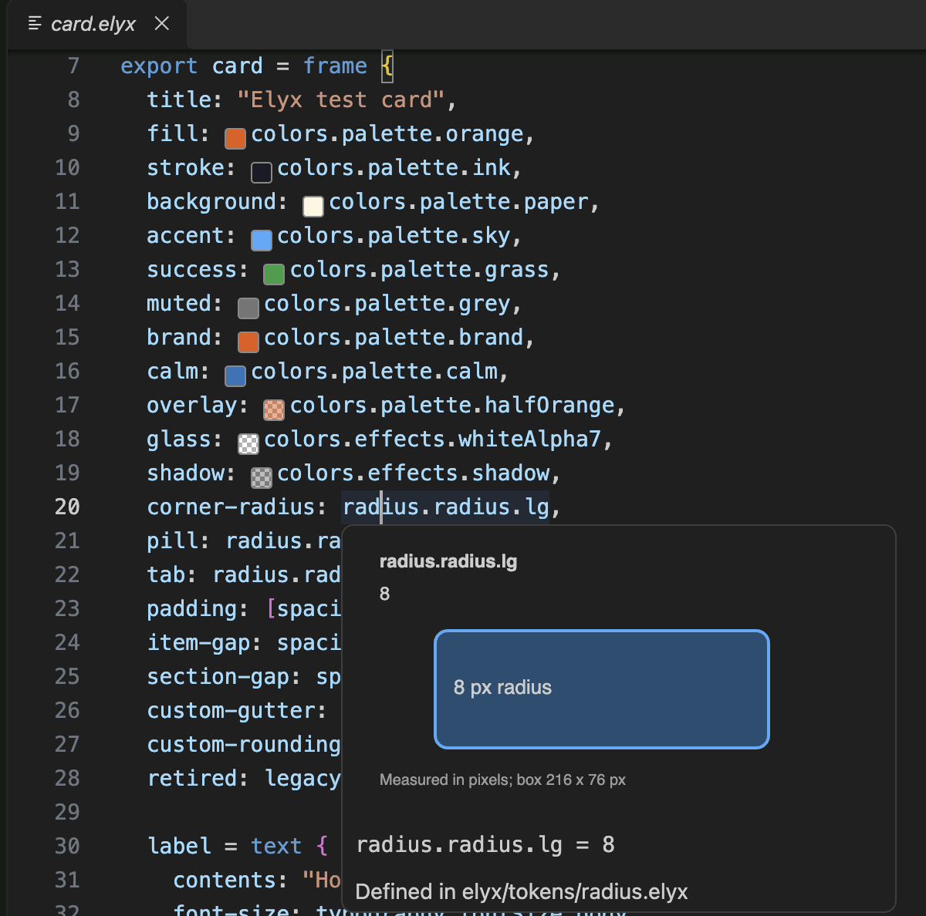Click the 'text' keyword on line 30
The width and height of the screenshot is (926, 916).
pyautogui.click(x=276, y=846)
